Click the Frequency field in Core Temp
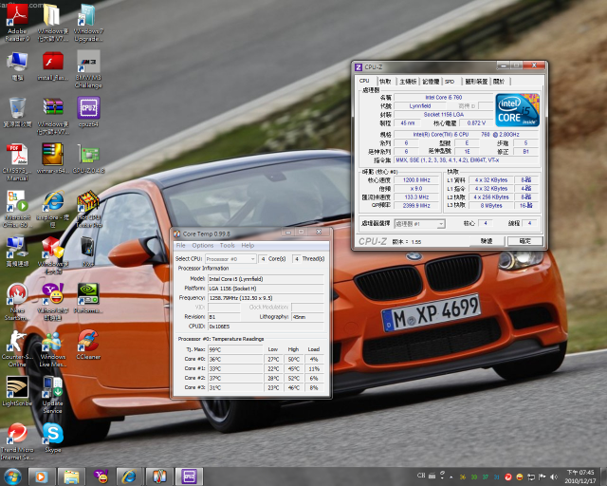Viewport: 607px width, 486px height. (266, 298)
